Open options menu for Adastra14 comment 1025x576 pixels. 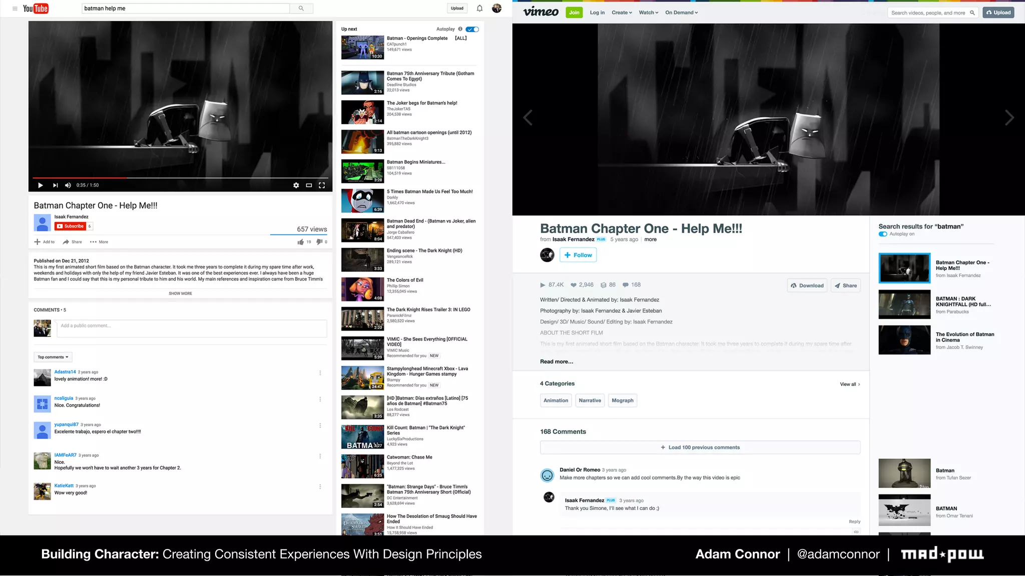coord(320,373)
